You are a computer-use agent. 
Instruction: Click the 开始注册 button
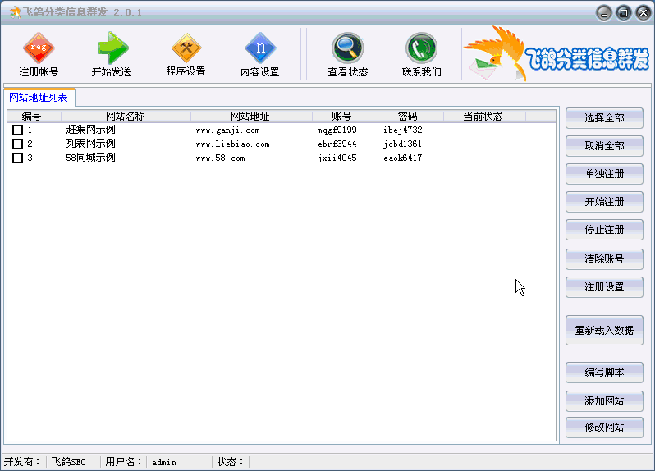tap(604, 202)
